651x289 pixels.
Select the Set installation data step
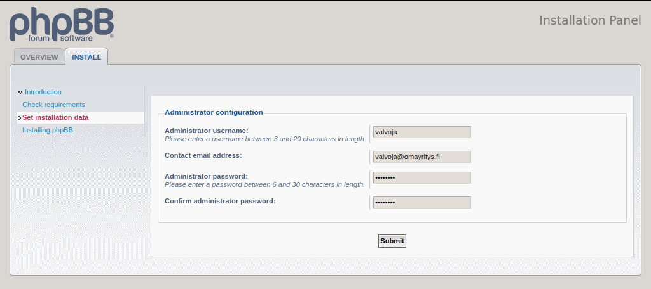coord(55,117)
